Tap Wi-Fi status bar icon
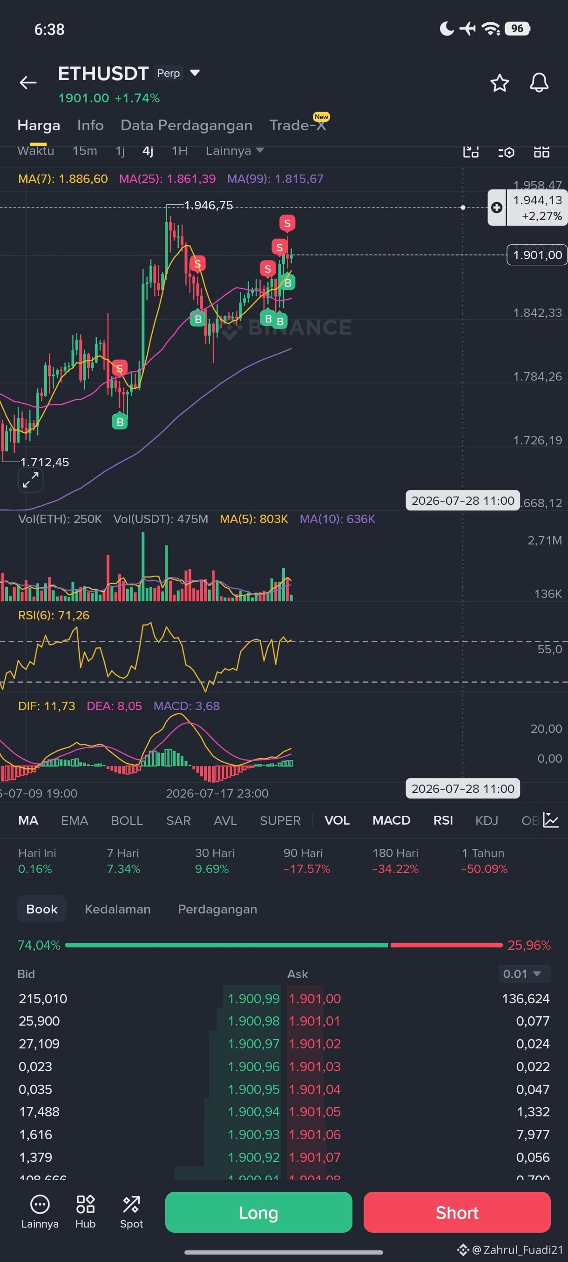568x1262 pixels. pos(491,29)
